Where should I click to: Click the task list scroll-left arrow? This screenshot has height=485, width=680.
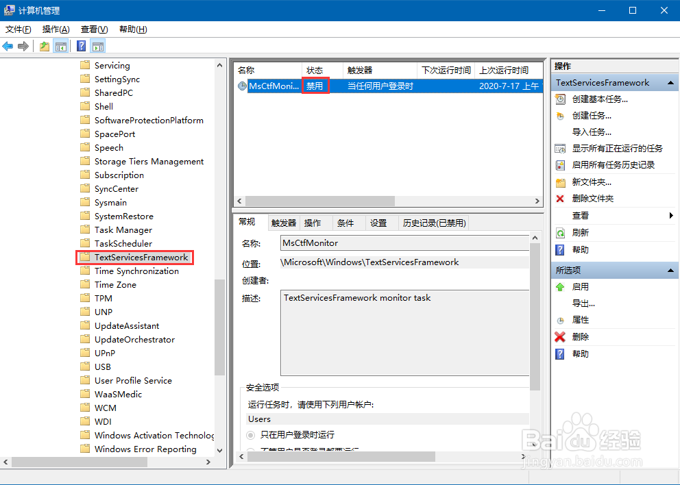[239, 201]
